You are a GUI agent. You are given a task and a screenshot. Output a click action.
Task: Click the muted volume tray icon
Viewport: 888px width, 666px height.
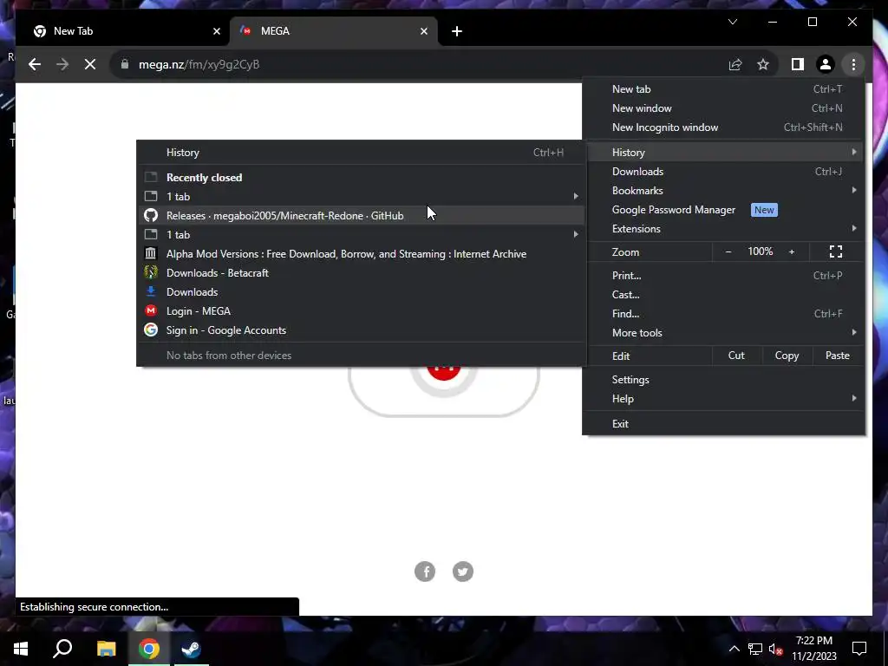[x=776, y=649]
